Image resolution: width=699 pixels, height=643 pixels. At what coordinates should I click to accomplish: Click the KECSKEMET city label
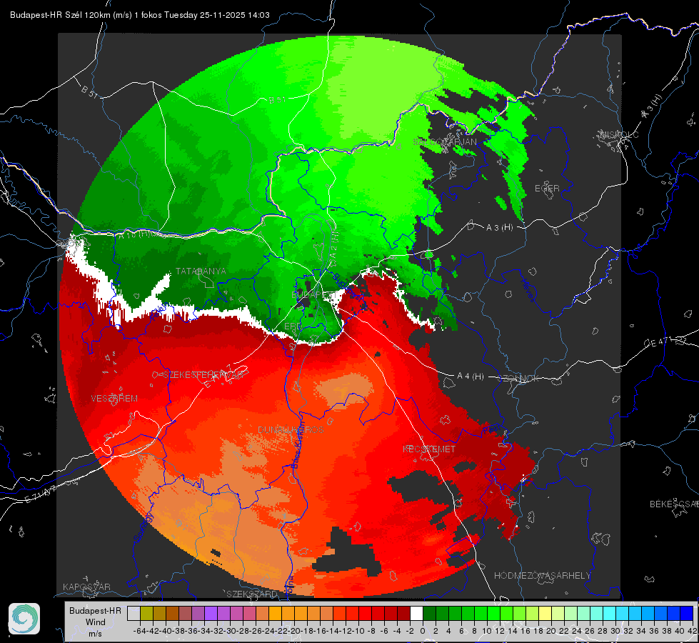(x=429, y=449)
